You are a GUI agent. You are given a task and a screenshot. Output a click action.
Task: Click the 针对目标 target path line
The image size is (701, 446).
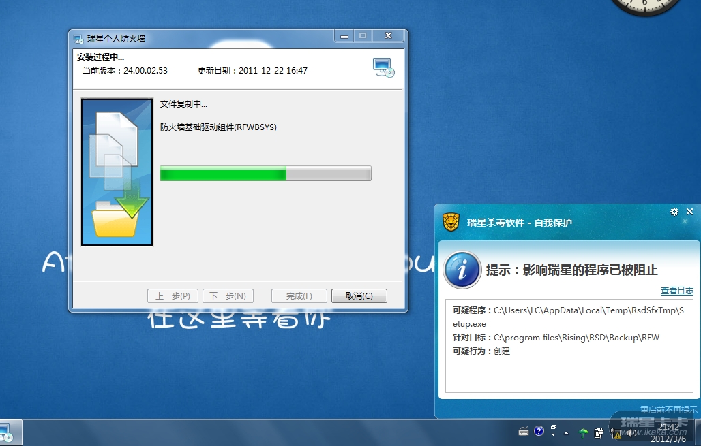coord(556,338)
